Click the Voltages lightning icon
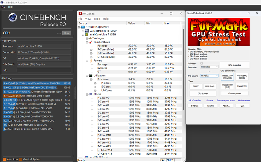Image resolution: width=261 pixels, height=162 pixels. pyautogui.click(x=91, y=38)
